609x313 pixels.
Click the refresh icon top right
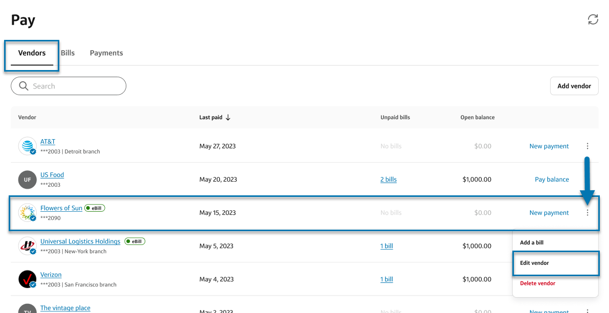593,19
